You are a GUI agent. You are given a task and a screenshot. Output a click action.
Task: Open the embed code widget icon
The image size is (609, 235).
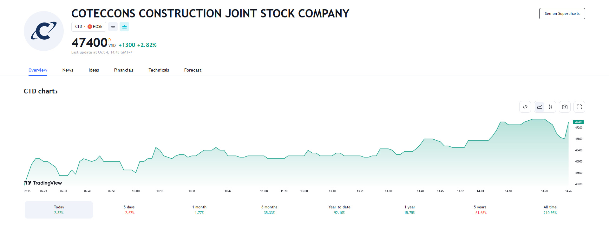pyautogui.click(x=525, y=107)
